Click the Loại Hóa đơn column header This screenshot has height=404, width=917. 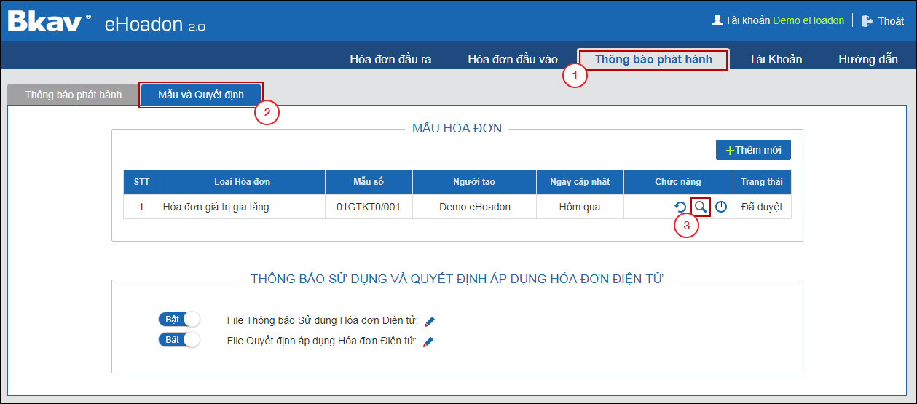(242, 182)
